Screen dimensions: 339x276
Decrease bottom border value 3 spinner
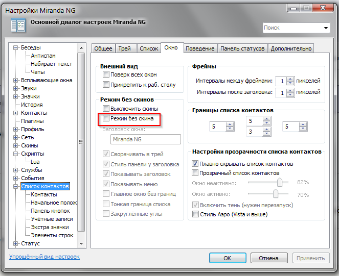(266, 134)
